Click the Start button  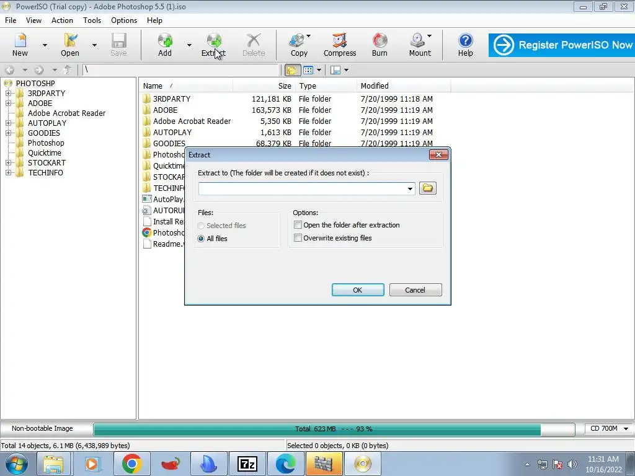[16, 464]
